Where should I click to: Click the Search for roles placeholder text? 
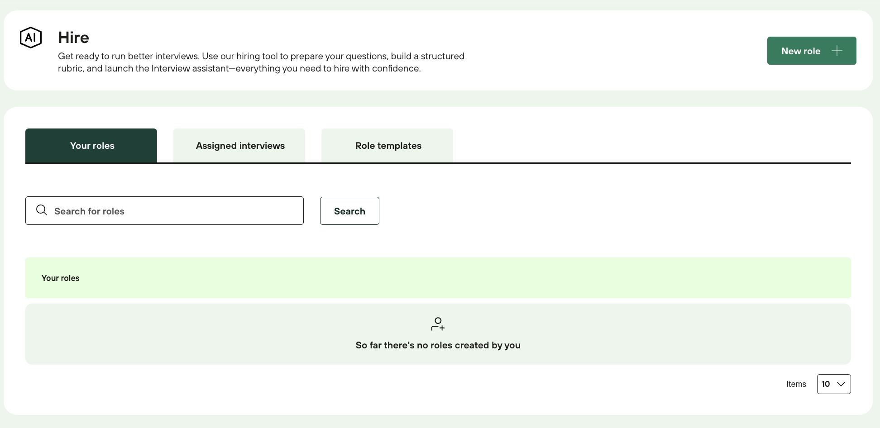(x=89, y=211)
